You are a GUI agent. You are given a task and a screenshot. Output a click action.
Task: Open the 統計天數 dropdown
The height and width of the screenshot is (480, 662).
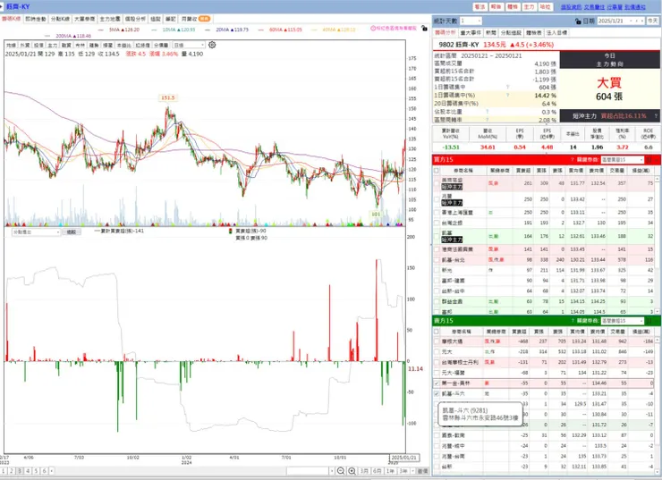pyautogui.click(x=471, y=21)
